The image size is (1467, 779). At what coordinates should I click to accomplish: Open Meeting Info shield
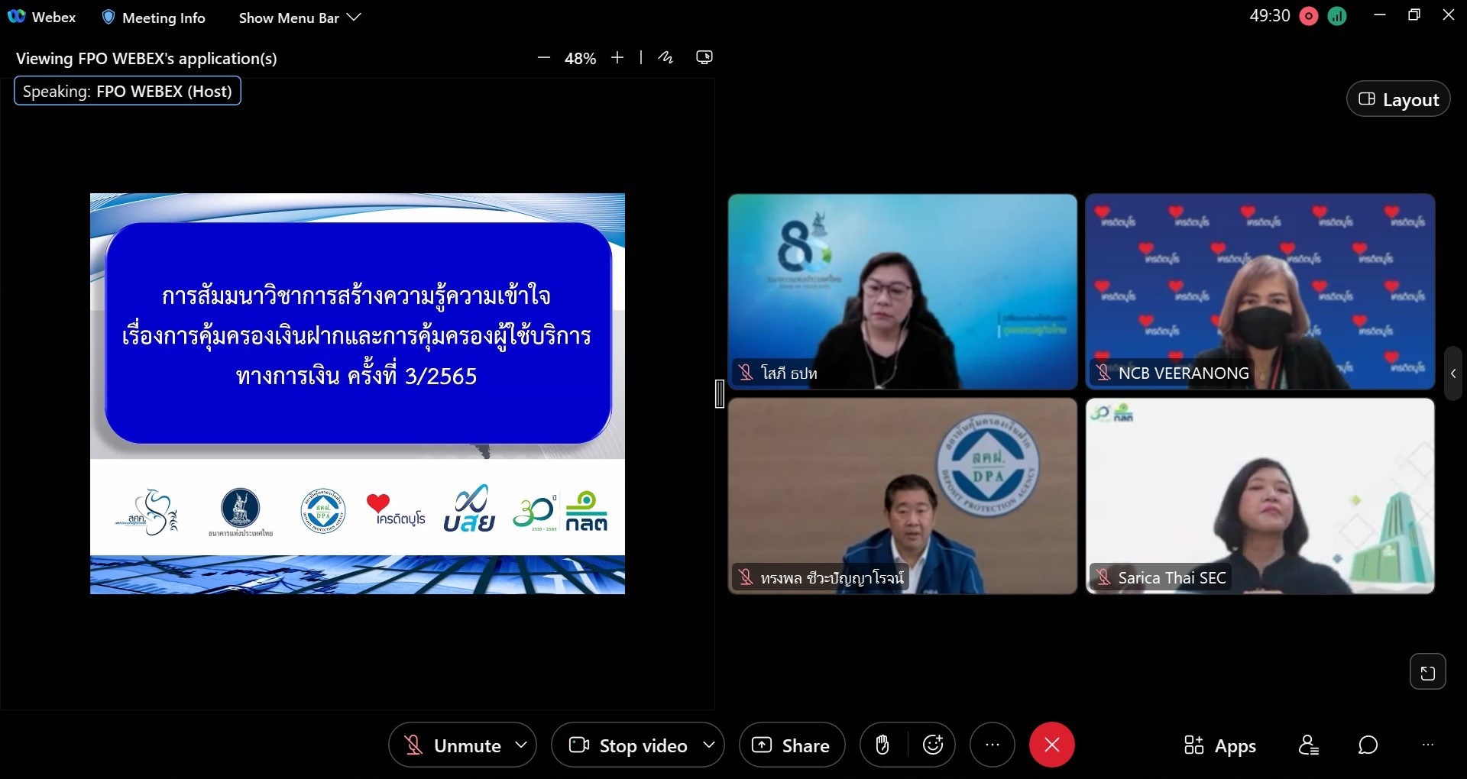coord(108,17)
